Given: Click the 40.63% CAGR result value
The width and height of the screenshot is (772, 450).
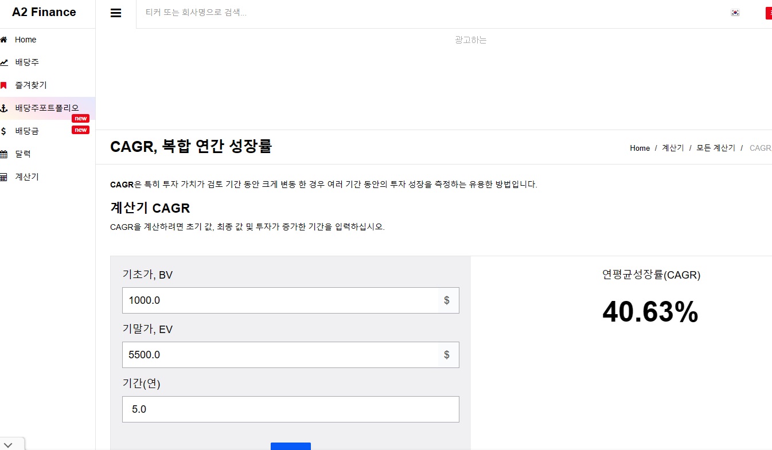Looking at the screenshot, I should pos(650,312).
